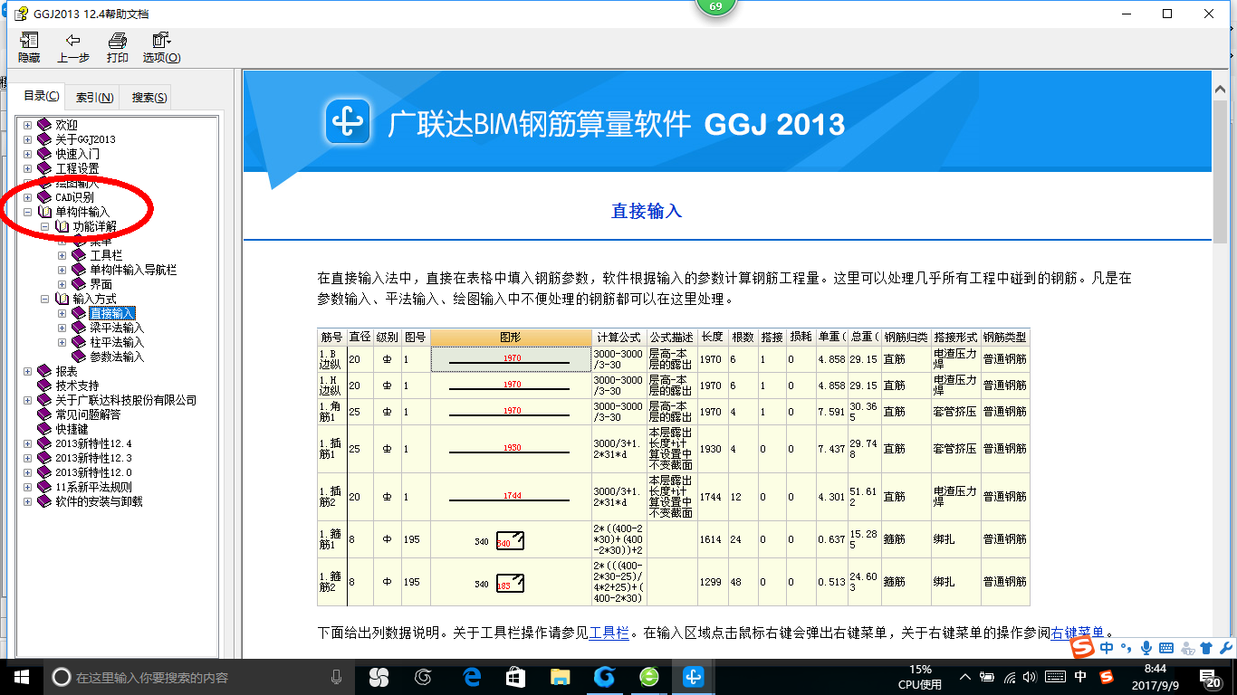The width and height of the screenshot is (1237, 695).
Task: Switch to the 目录(C) tab
Action: coord(42,96)
